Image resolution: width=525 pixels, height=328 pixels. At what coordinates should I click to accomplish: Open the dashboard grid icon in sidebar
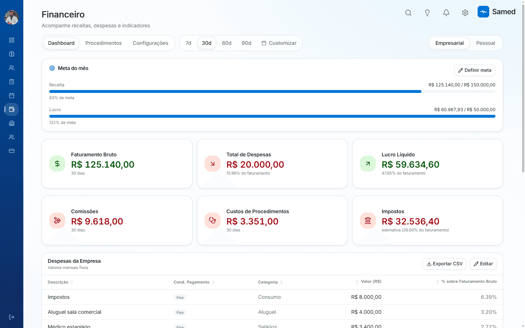click(x=12, y=40)
